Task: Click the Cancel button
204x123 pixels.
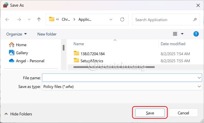Action: (x=183, y=113)
